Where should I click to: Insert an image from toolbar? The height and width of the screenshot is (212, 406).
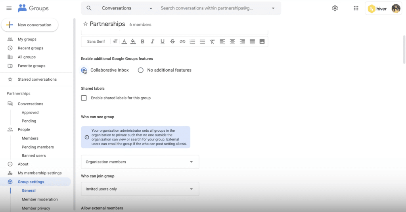pyautogui.click(x=262, y=41)
